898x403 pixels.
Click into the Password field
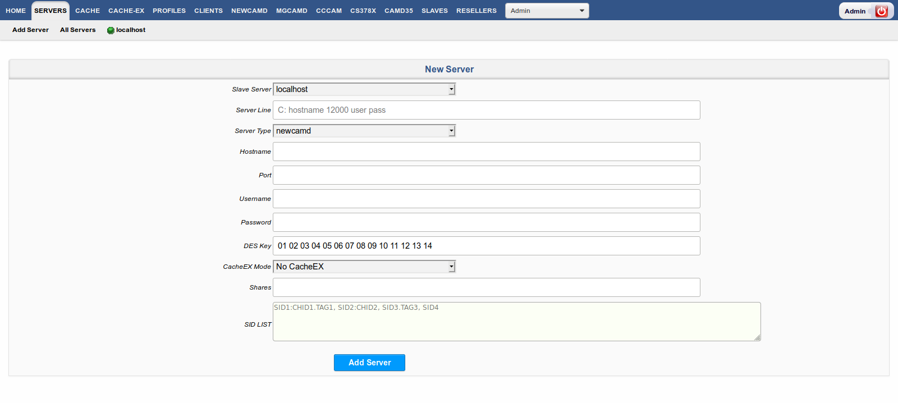pos(487,222)
